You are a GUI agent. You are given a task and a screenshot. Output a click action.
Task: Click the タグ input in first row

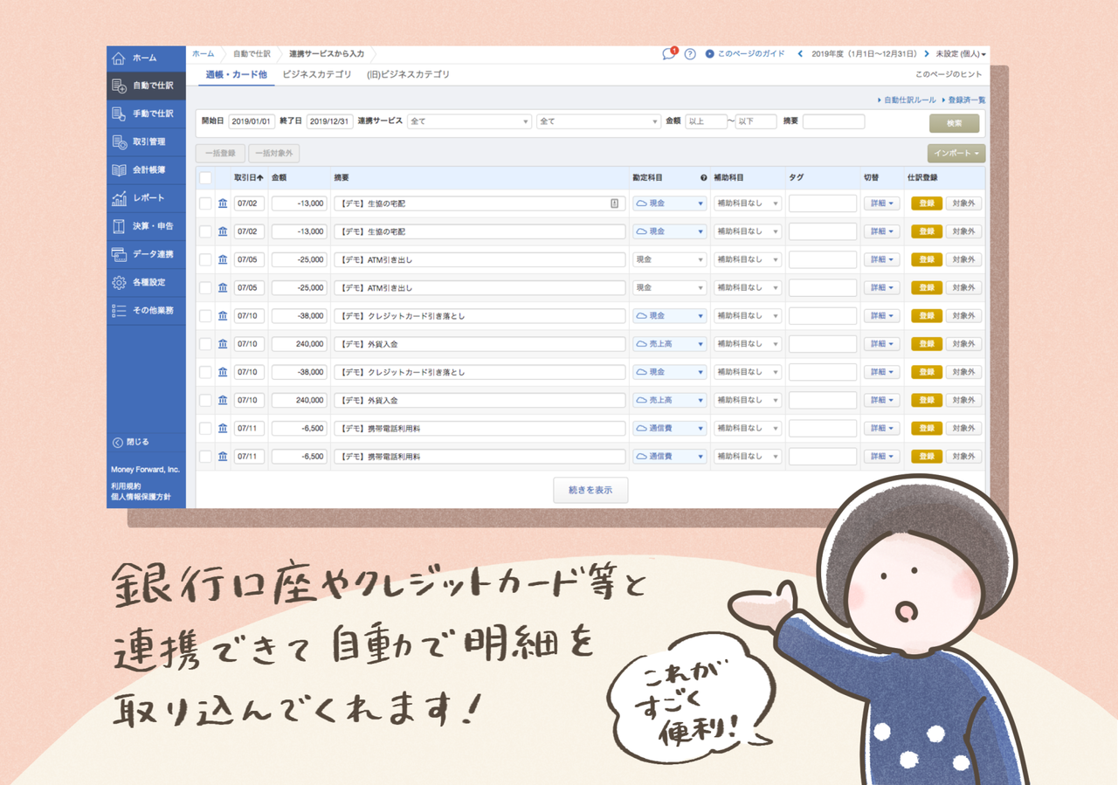[x=823, y=203]
